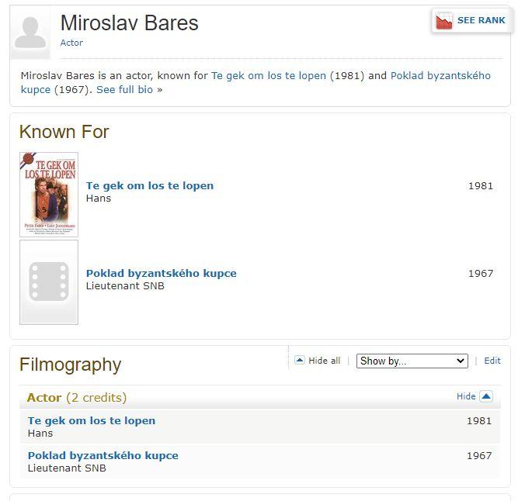The image size is (525, 501).
Task: Click the film reel placeholder thumbnail
Action: [x=49, y=282]
